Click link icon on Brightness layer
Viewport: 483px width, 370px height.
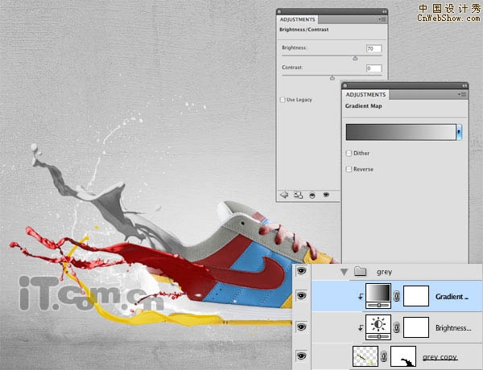[x=396, y=328]
